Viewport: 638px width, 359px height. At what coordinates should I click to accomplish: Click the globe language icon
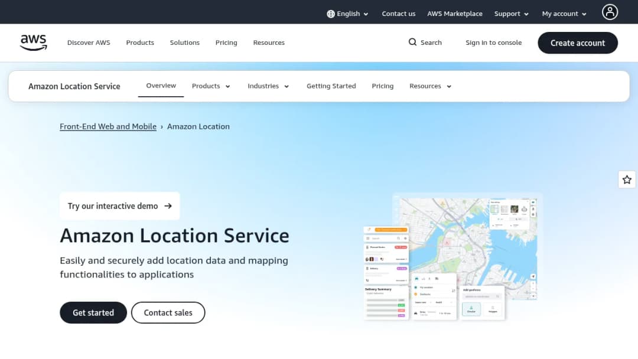point(331,14)
